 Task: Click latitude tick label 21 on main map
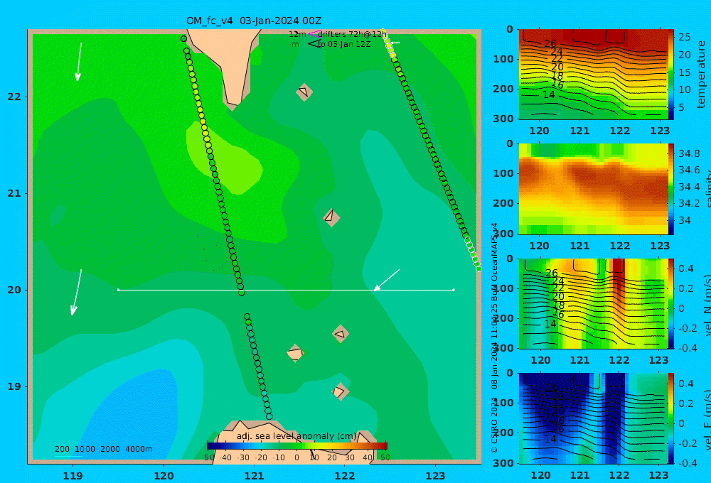[14, 193]
